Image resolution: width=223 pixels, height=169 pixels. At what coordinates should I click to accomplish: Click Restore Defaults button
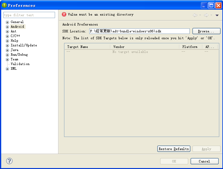point(174,149)
